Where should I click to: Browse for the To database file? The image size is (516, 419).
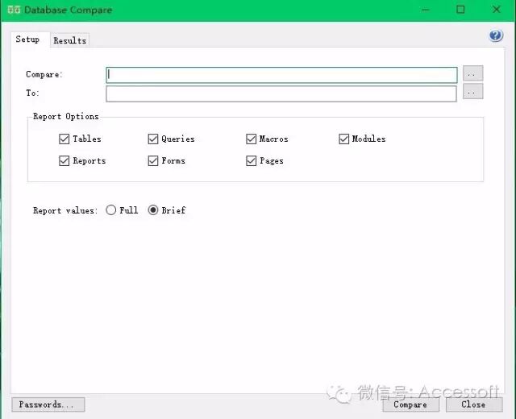(x=472, y=91)
